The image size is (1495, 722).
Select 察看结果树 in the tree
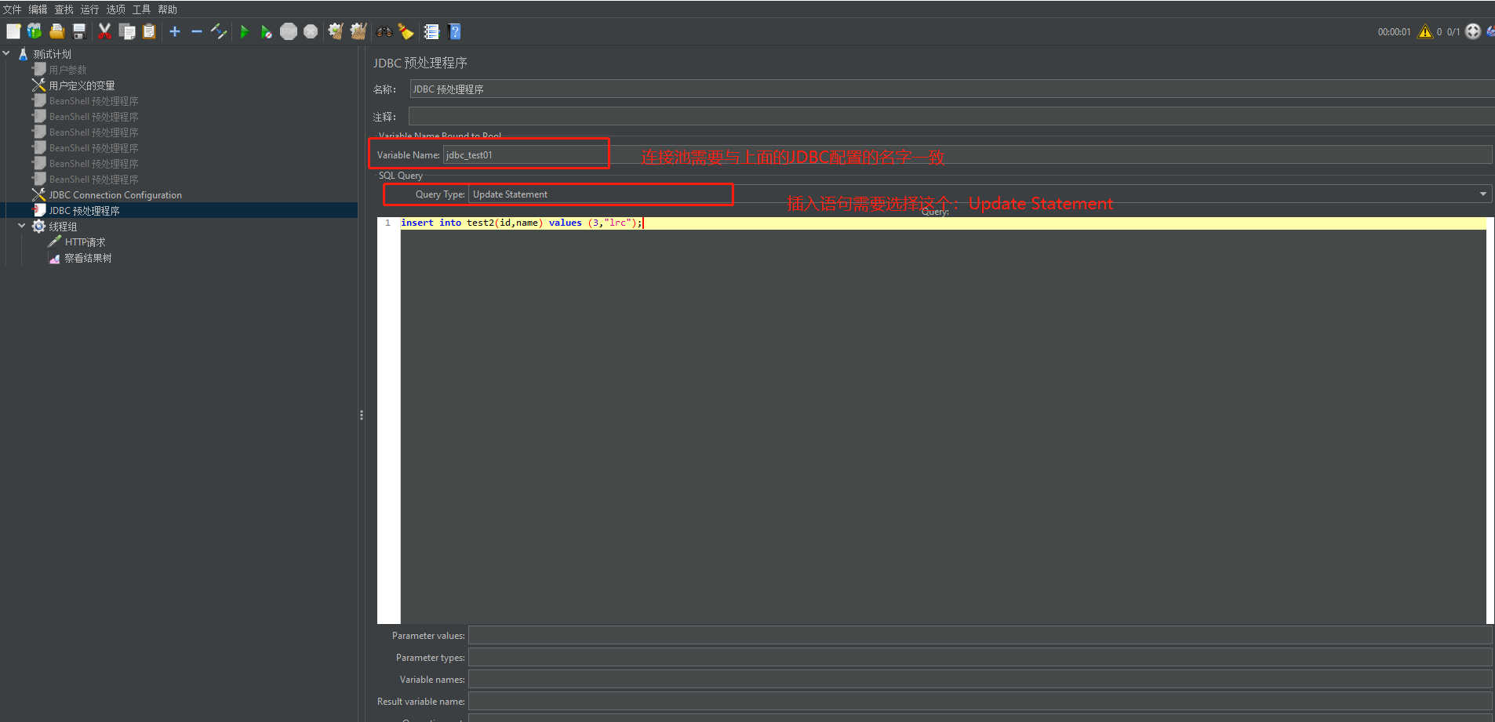[x=88, y=258]
